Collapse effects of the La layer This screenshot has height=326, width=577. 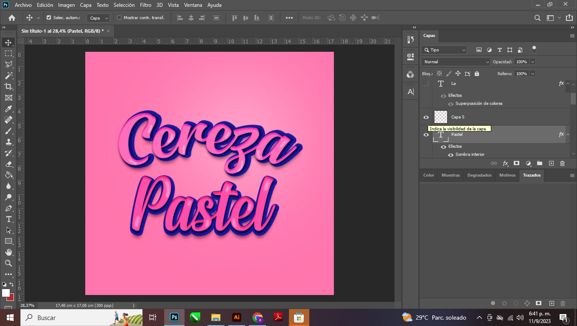(x=568, y=84)
